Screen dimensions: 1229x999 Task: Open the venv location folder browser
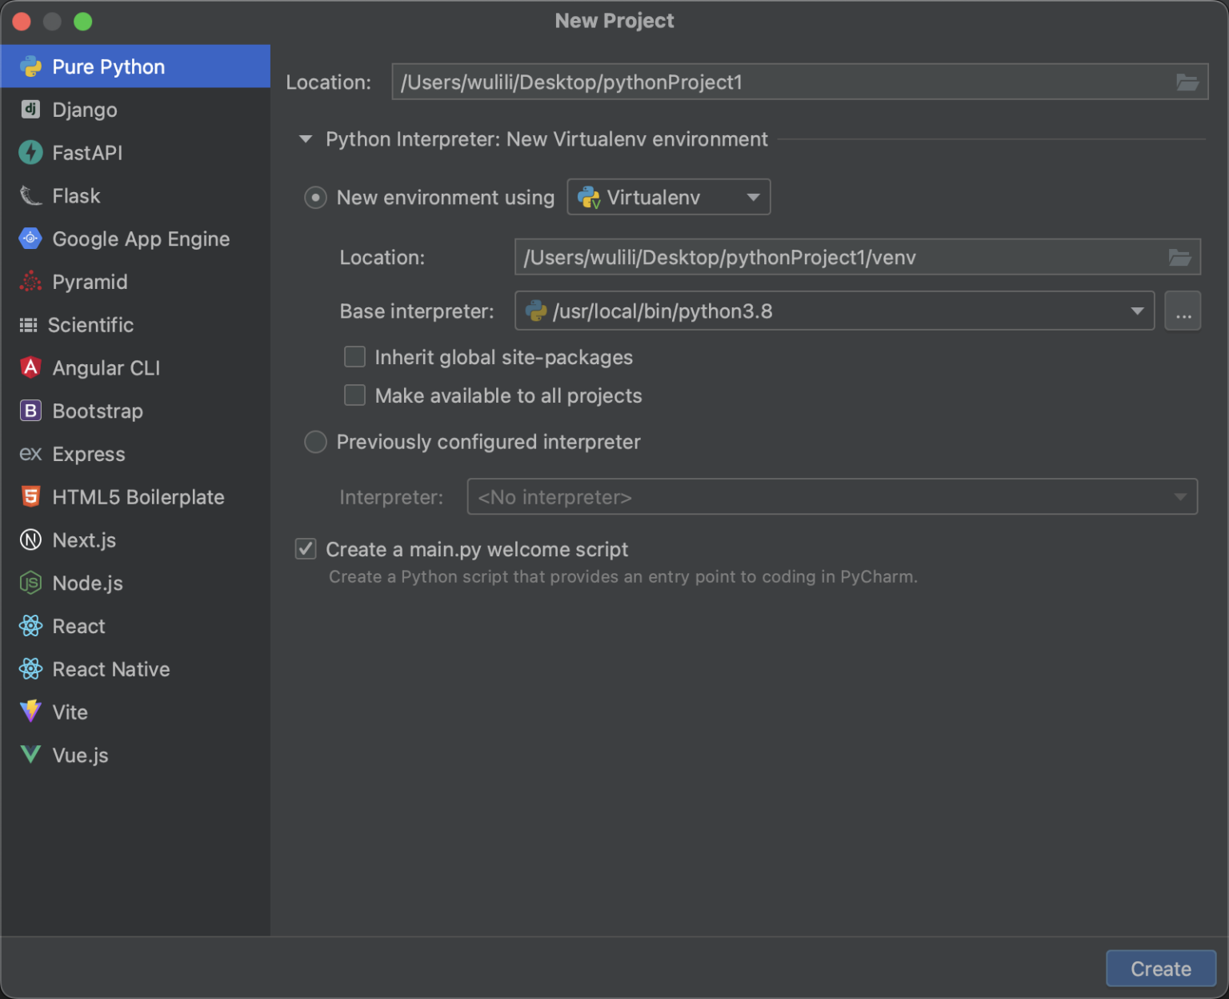point(1179,257)
